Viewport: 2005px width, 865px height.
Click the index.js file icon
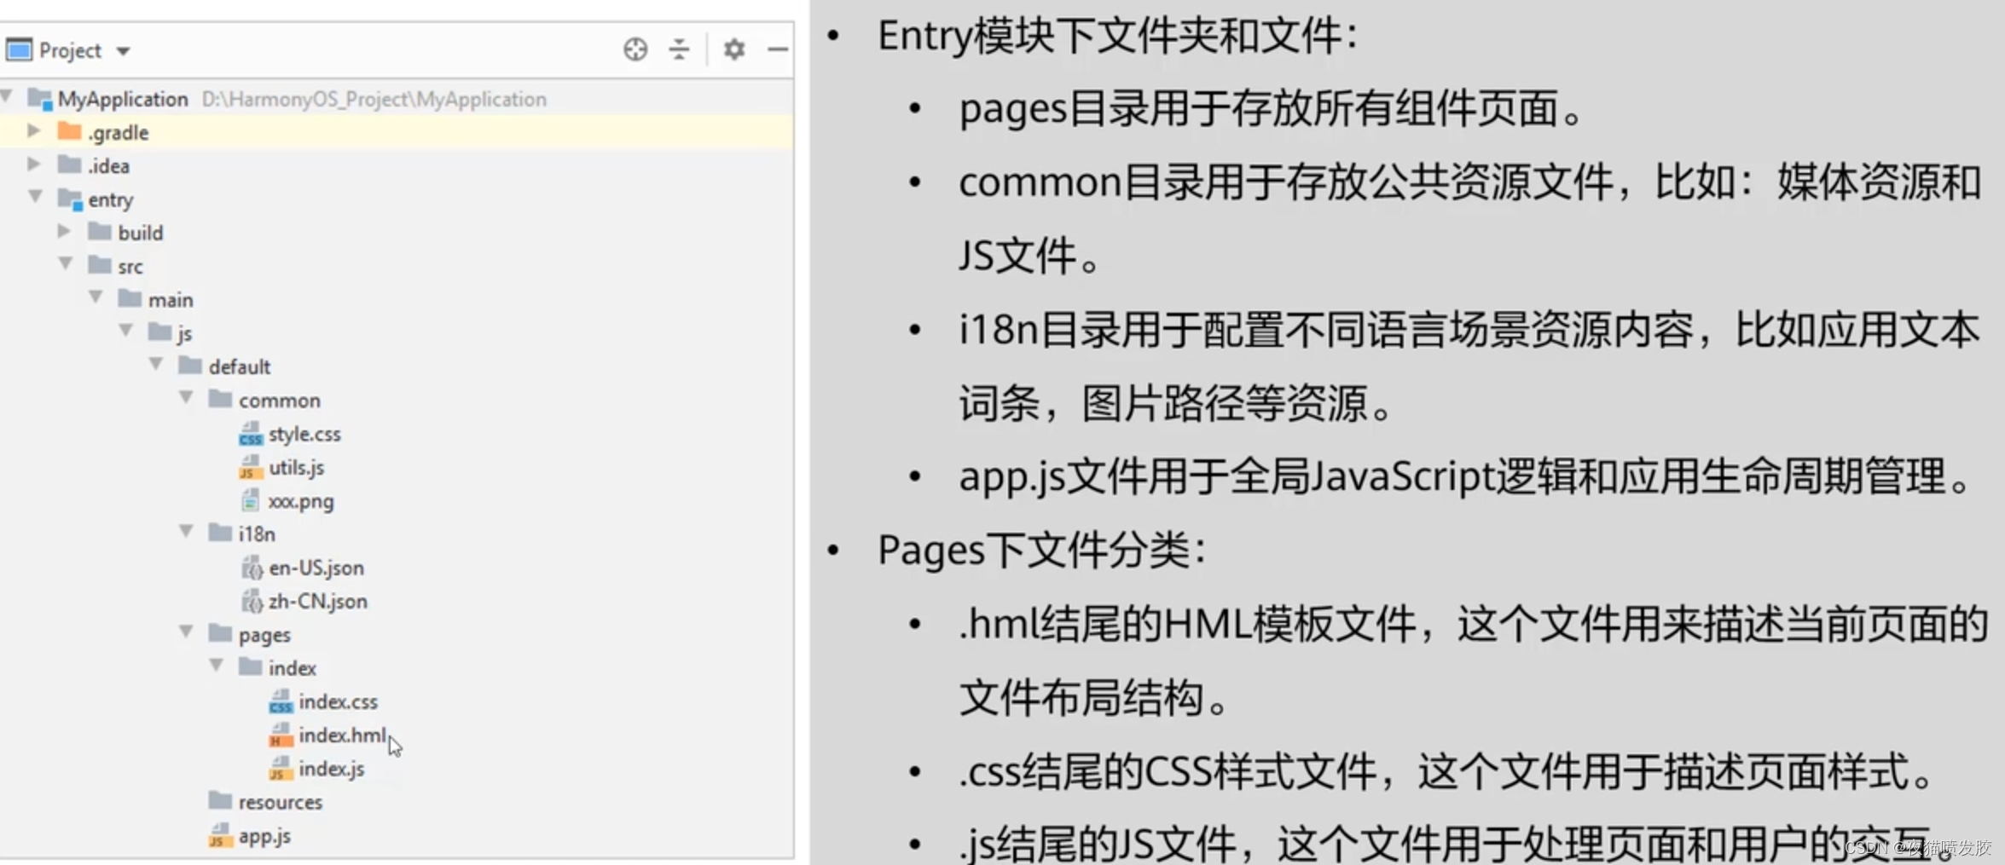click(x=281, y=768)
